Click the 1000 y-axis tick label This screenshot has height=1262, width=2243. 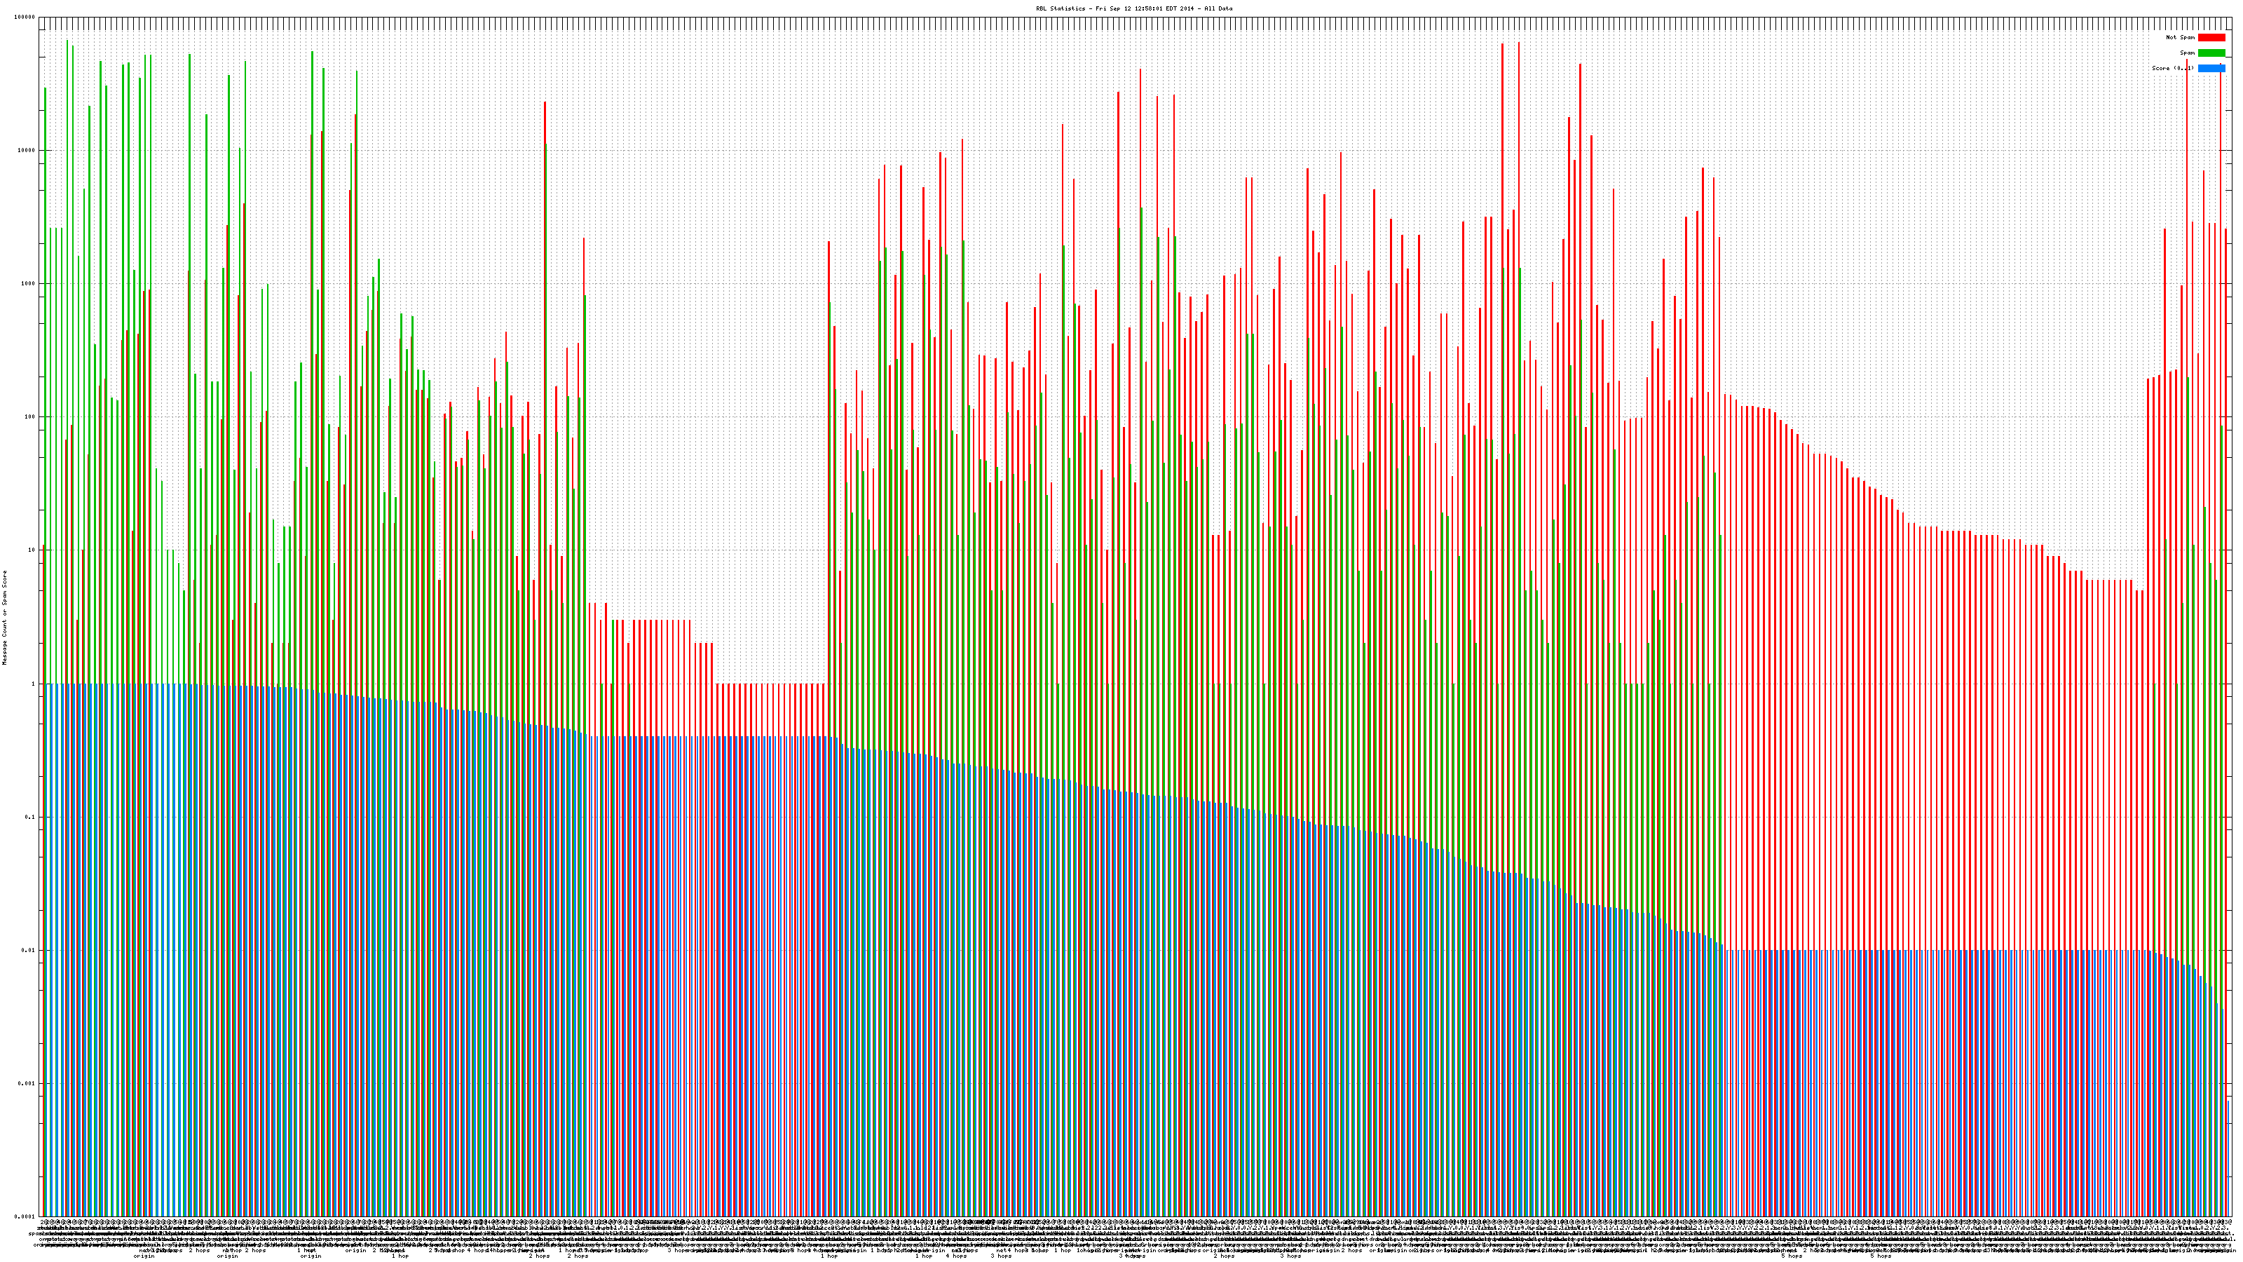click(29, 283)
